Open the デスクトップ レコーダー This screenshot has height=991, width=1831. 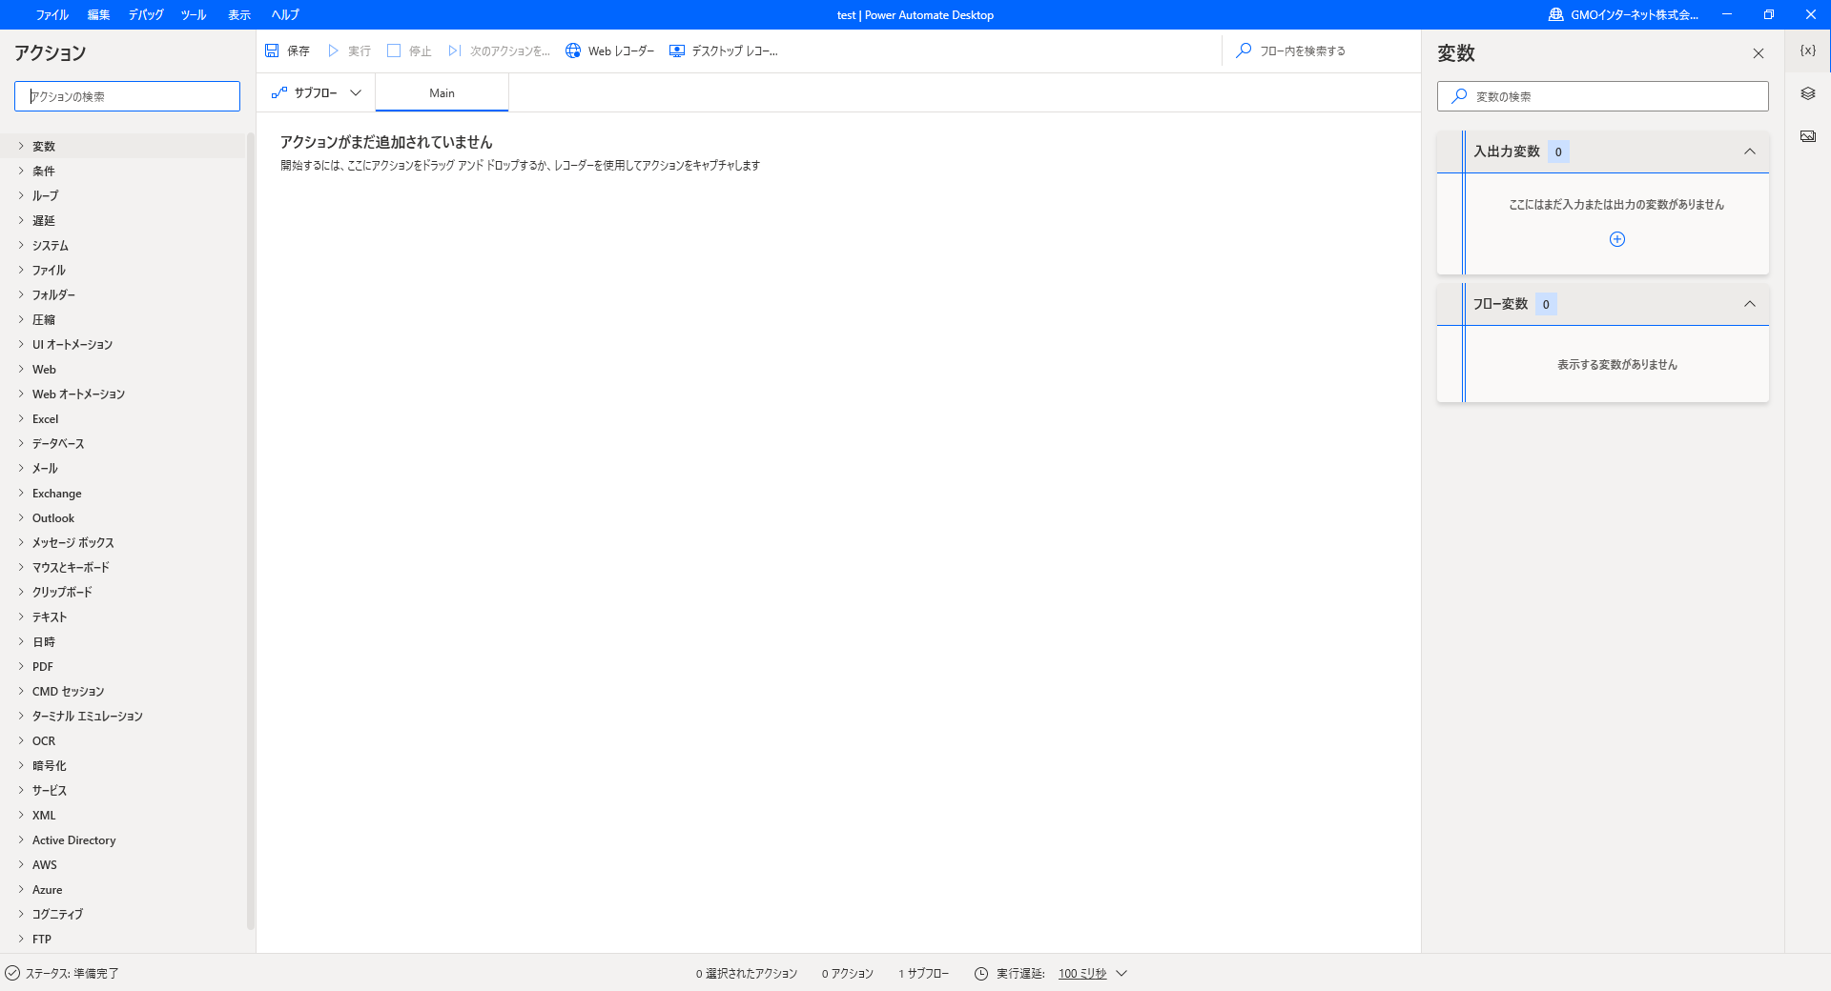pyautogui.click(x=724, y=51)
